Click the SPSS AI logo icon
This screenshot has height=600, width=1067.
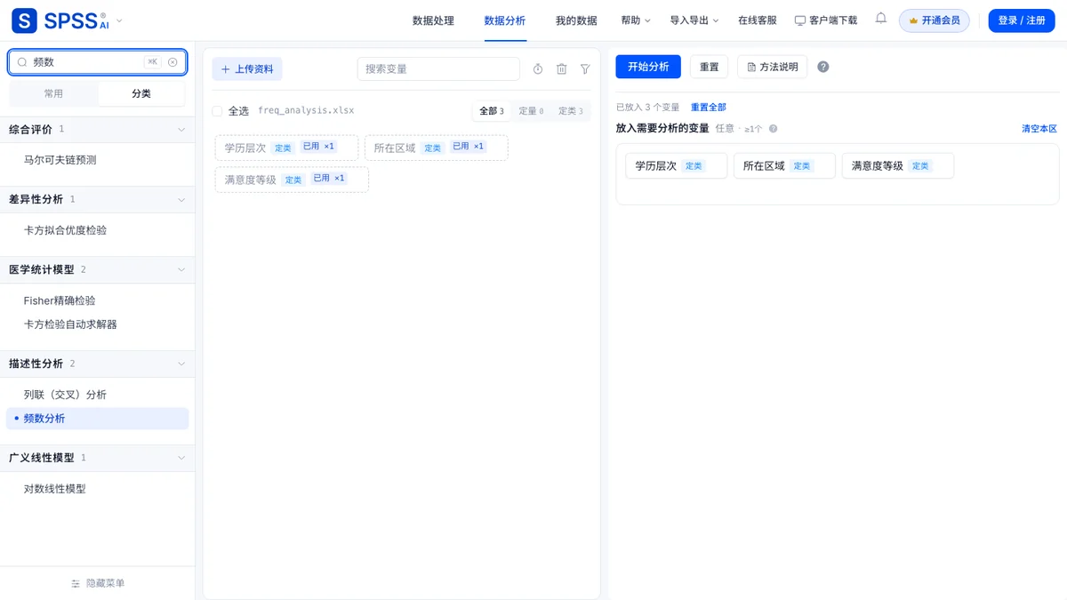tap(24, 20)
